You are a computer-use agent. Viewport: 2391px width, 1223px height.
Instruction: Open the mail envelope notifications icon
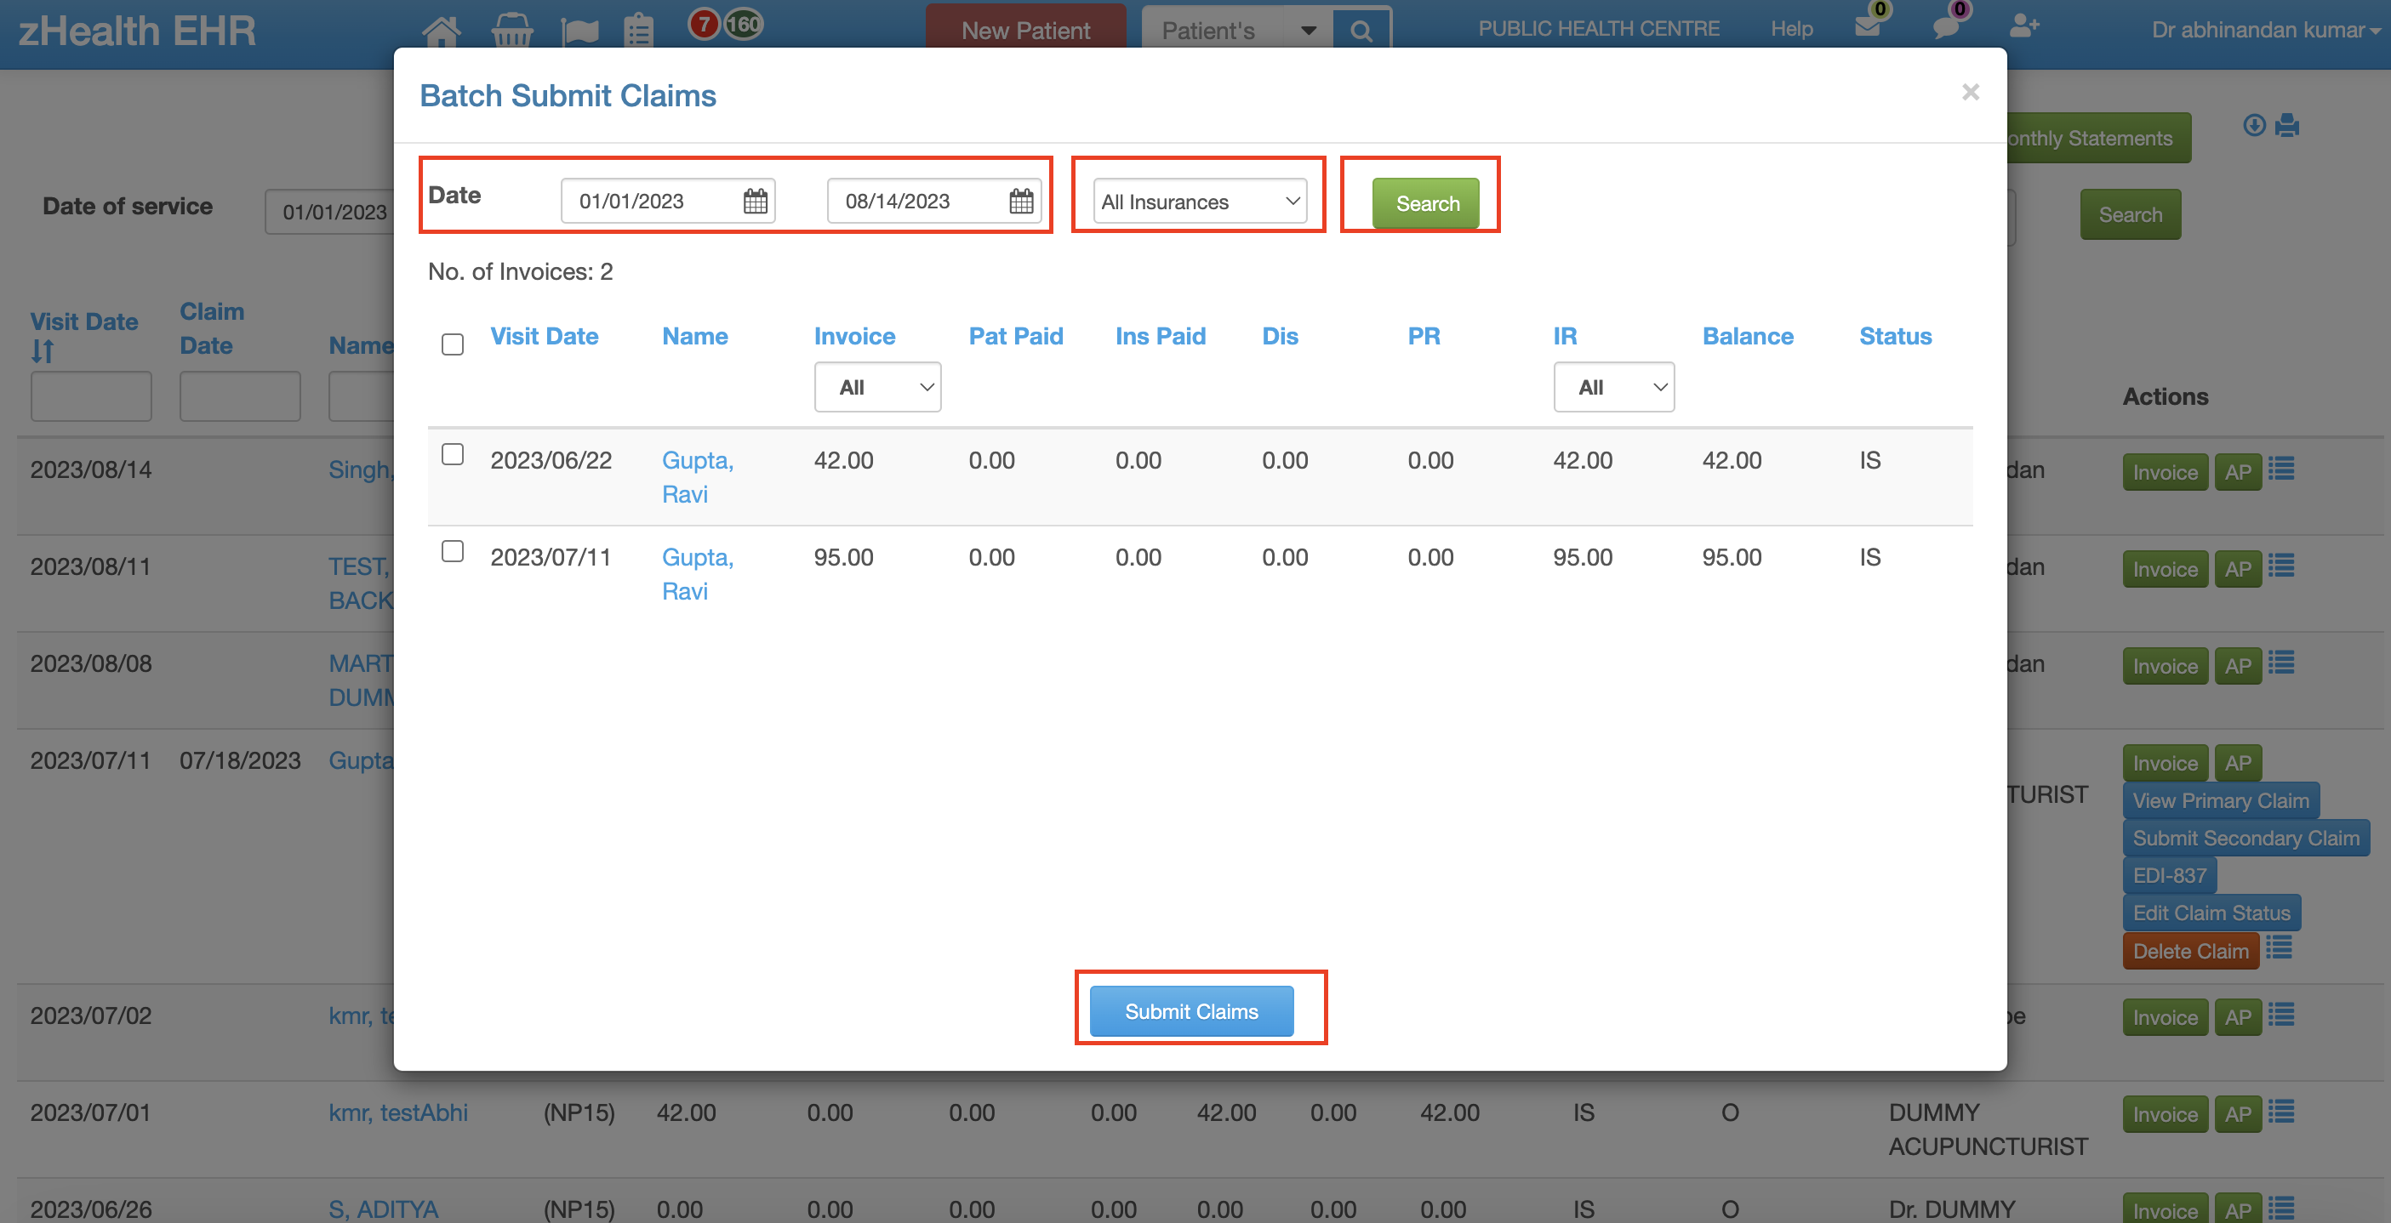coord(1868,26)
